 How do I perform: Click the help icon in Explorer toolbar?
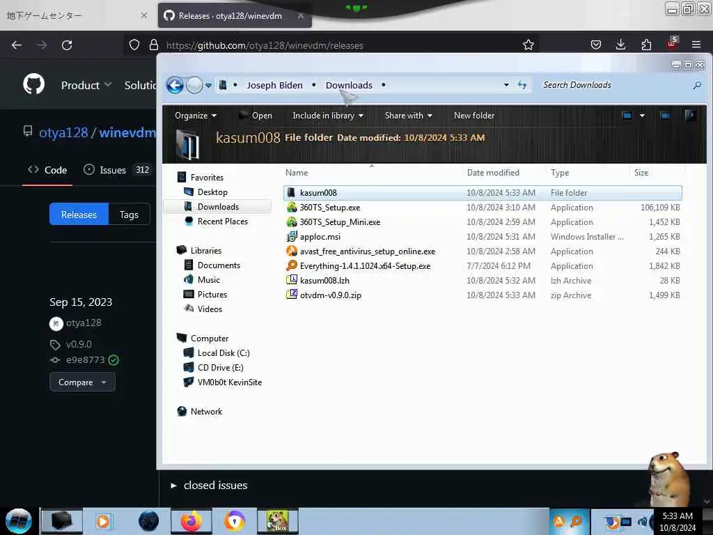point(690,116)
